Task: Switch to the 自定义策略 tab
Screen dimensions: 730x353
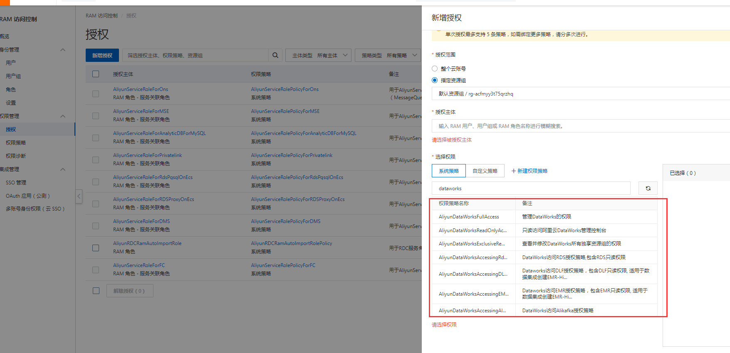Action: click(x=485, y=171)
